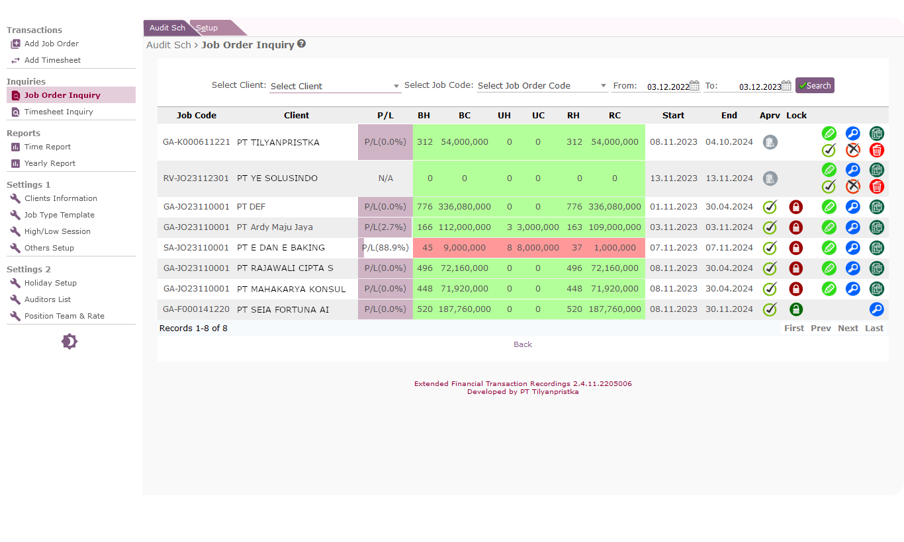The width and height of the screenshot is (904, 542).
Task: Open Add Timesheet in sidebar
Action: [52, 60]
